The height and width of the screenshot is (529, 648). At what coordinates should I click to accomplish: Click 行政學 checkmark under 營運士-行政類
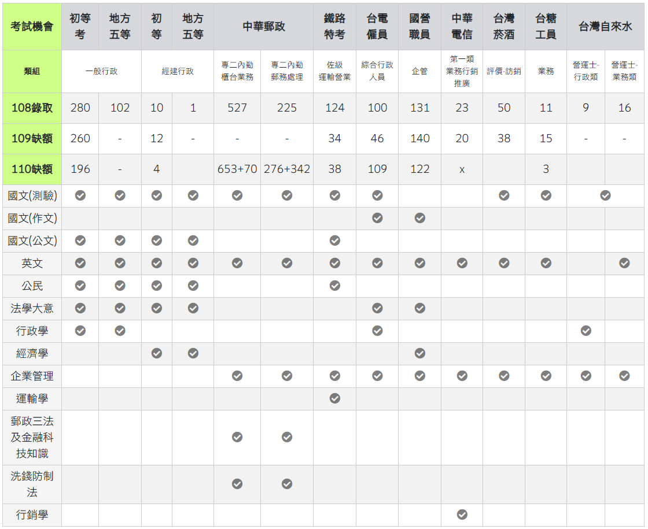[586, 331]
